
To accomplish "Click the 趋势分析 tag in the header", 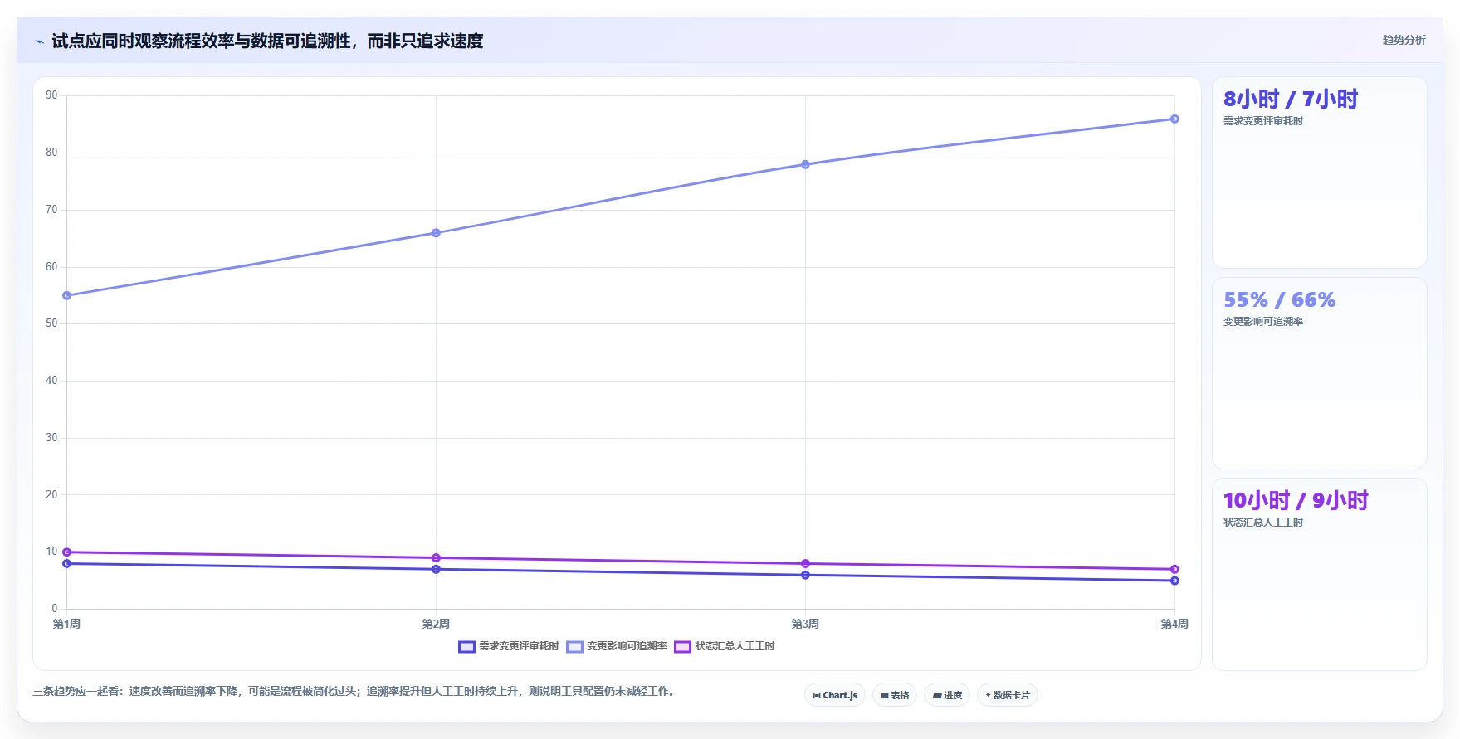I will pyautogui.click(x=1404, y=40).
